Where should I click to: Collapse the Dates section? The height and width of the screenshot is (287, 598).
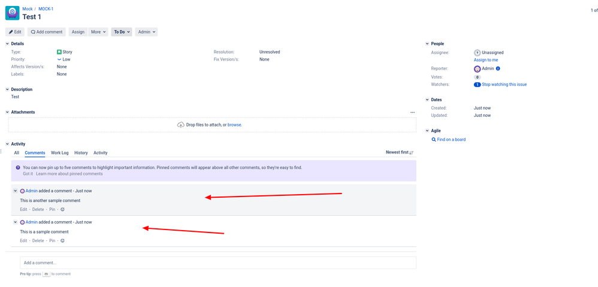427,100
